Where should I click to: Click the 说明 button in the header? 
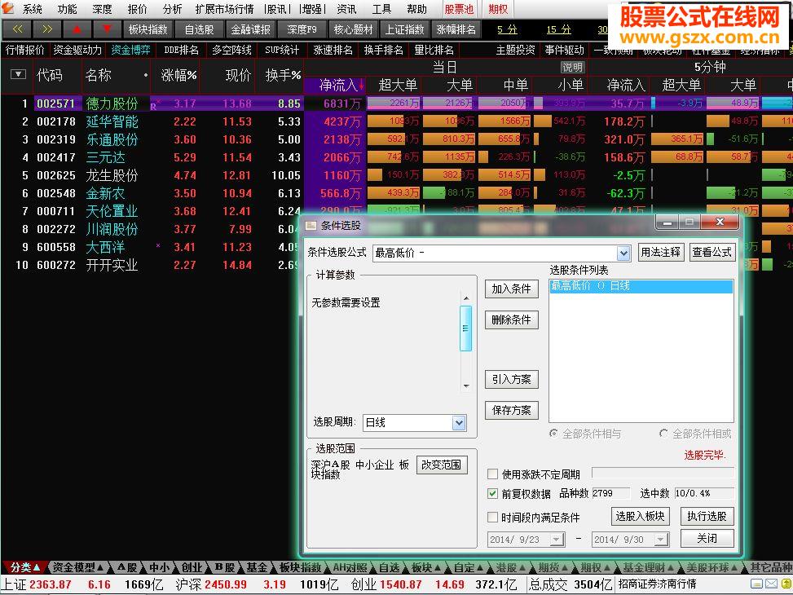click(572, 68)
